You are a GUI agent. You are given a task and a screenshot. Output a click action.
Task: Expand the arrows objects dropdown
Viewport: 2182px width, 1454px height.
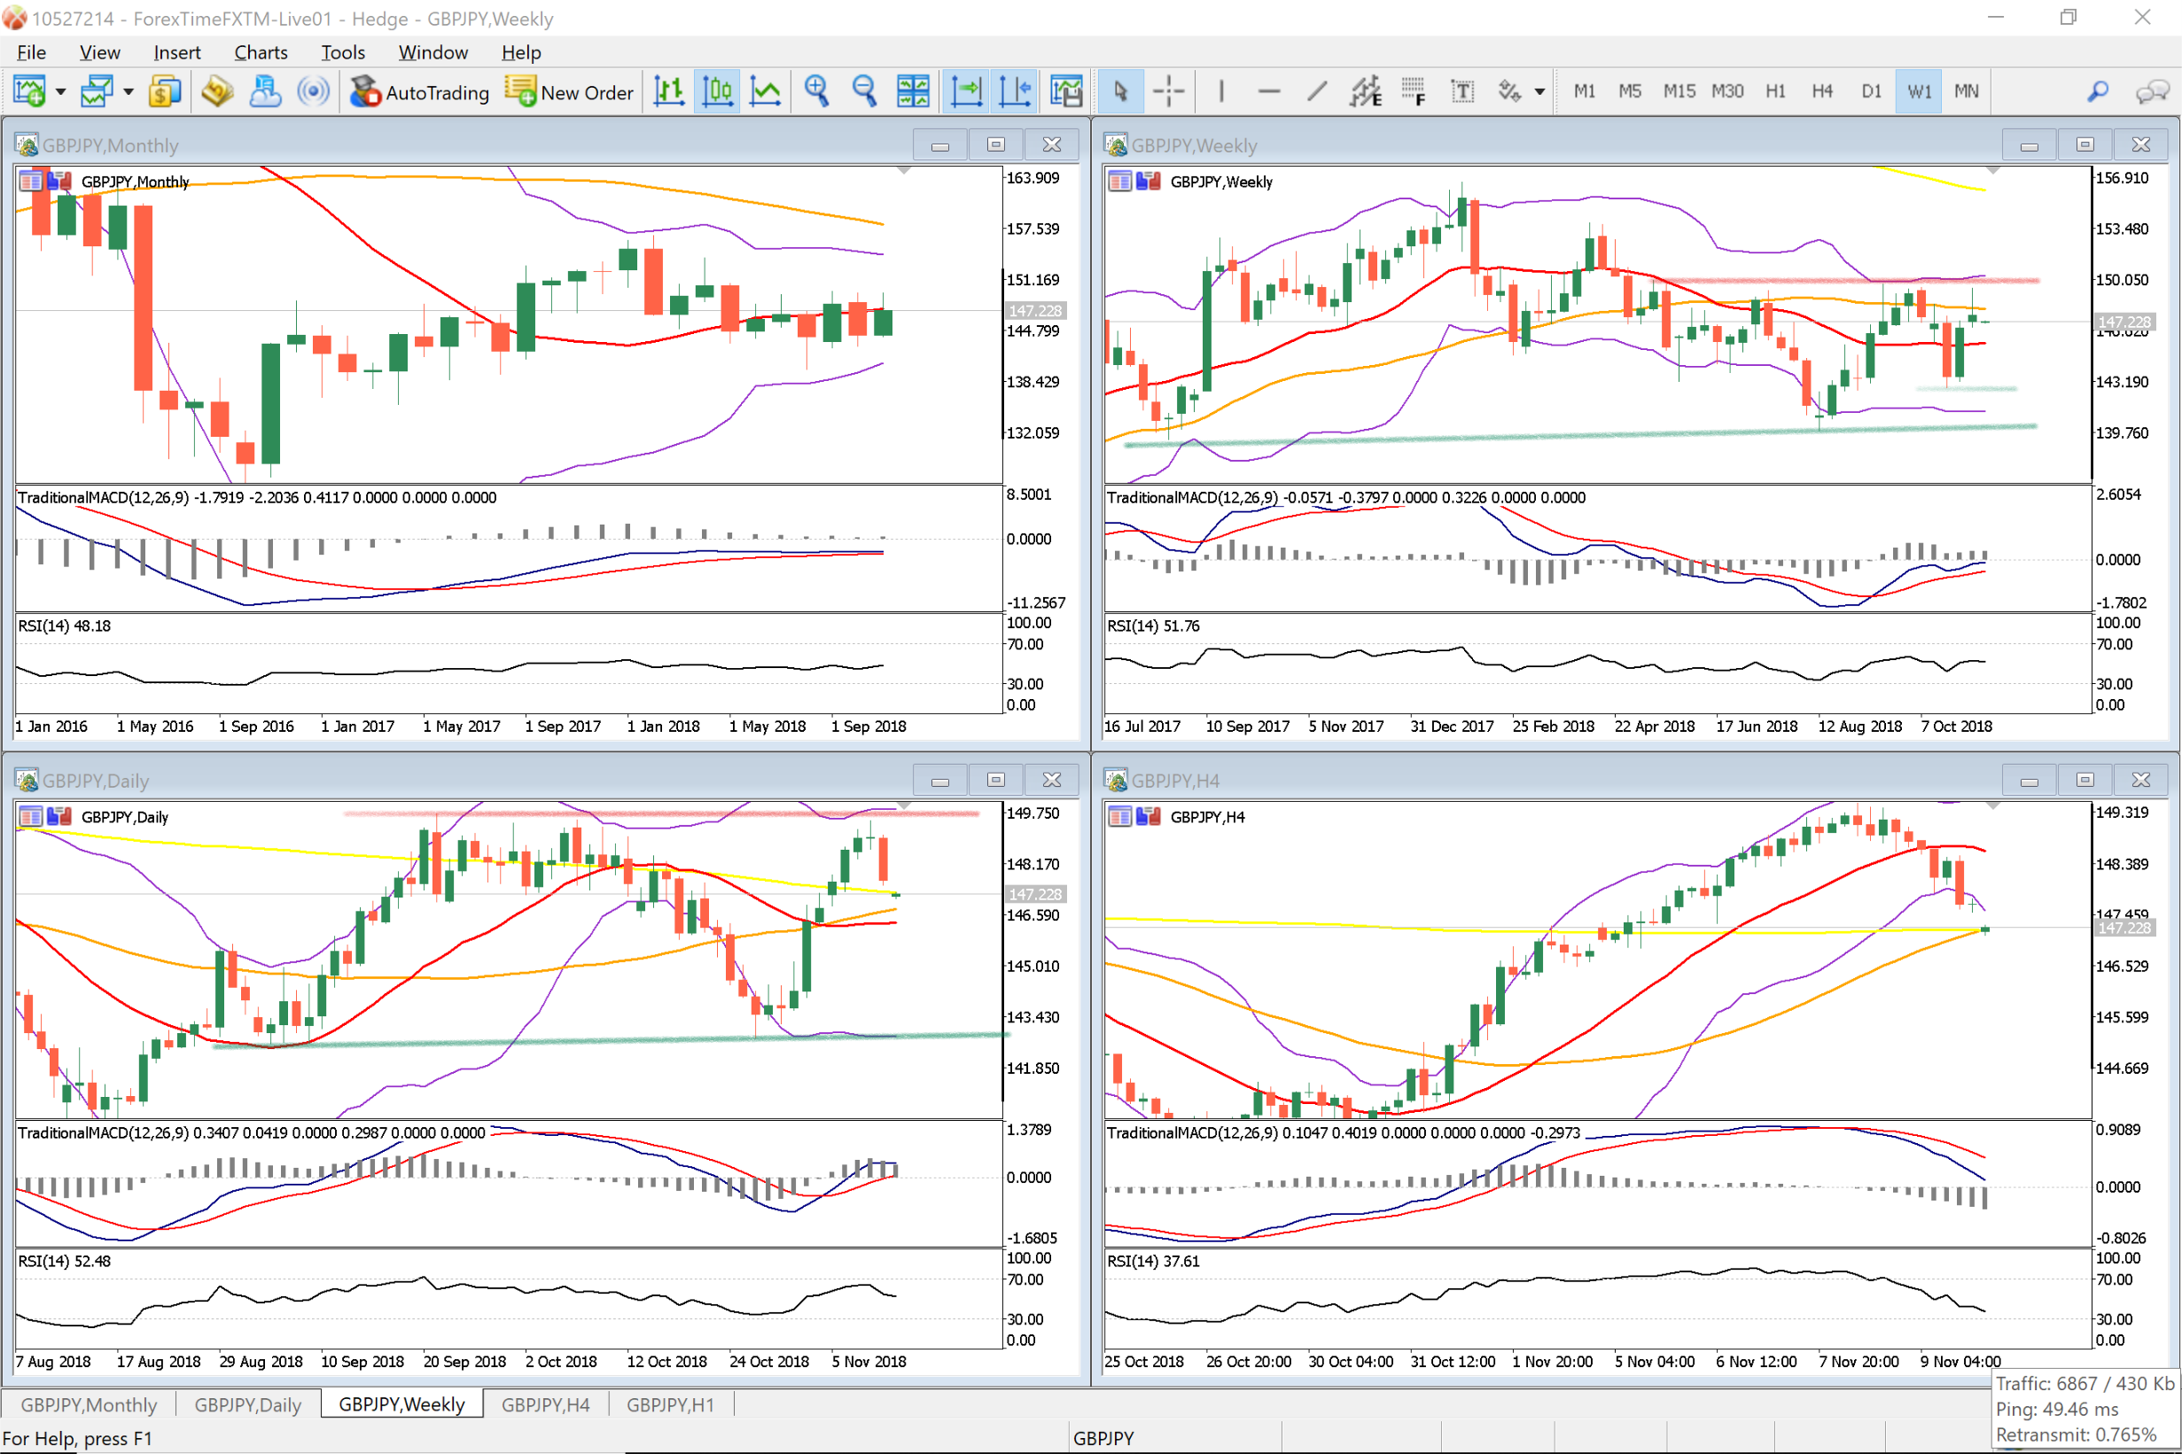click(x=1539, y=91)
